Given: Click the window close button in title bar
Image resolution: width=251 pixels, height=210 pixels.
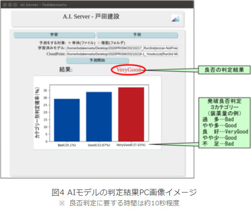Looking at the screenshot, I should (x=5, y=5).
